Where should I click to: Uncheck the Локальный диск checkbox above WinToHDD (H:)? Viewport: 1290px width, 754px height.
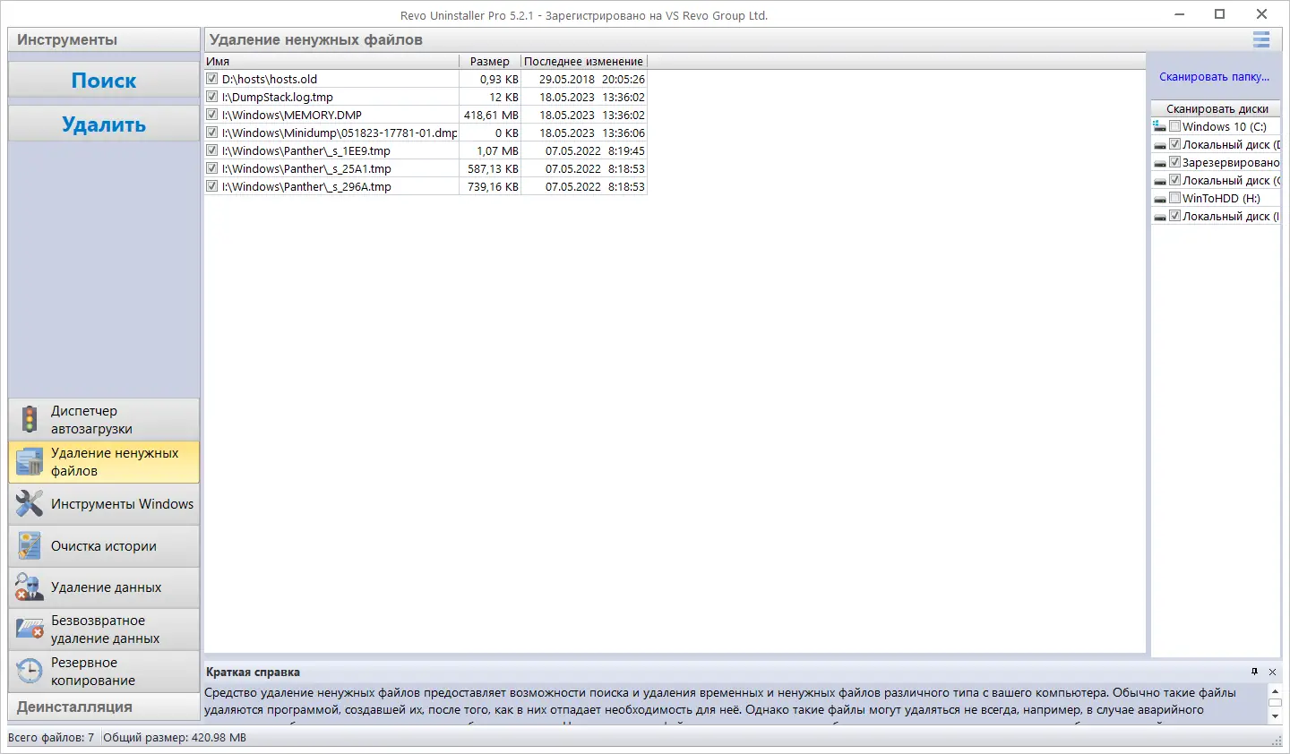coord(1175,180)
